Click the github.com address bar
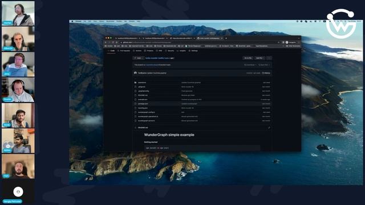This screenshot has height=205, width=365. pyautogui.click(x=200, y=42)
